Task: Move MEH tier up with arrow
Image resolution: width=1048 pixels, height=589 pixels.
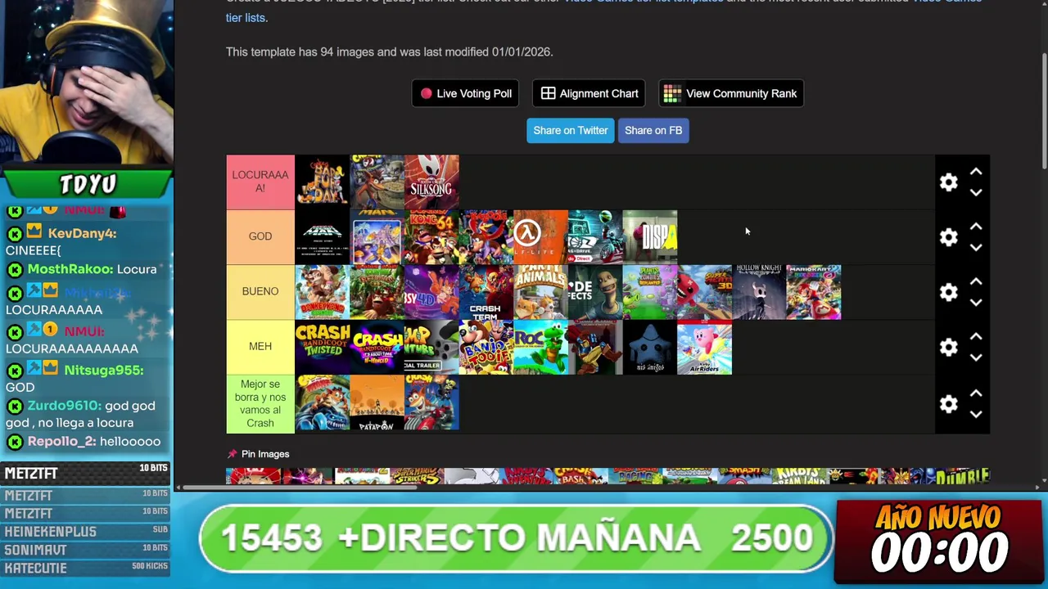Action: [x=976, y=336]
